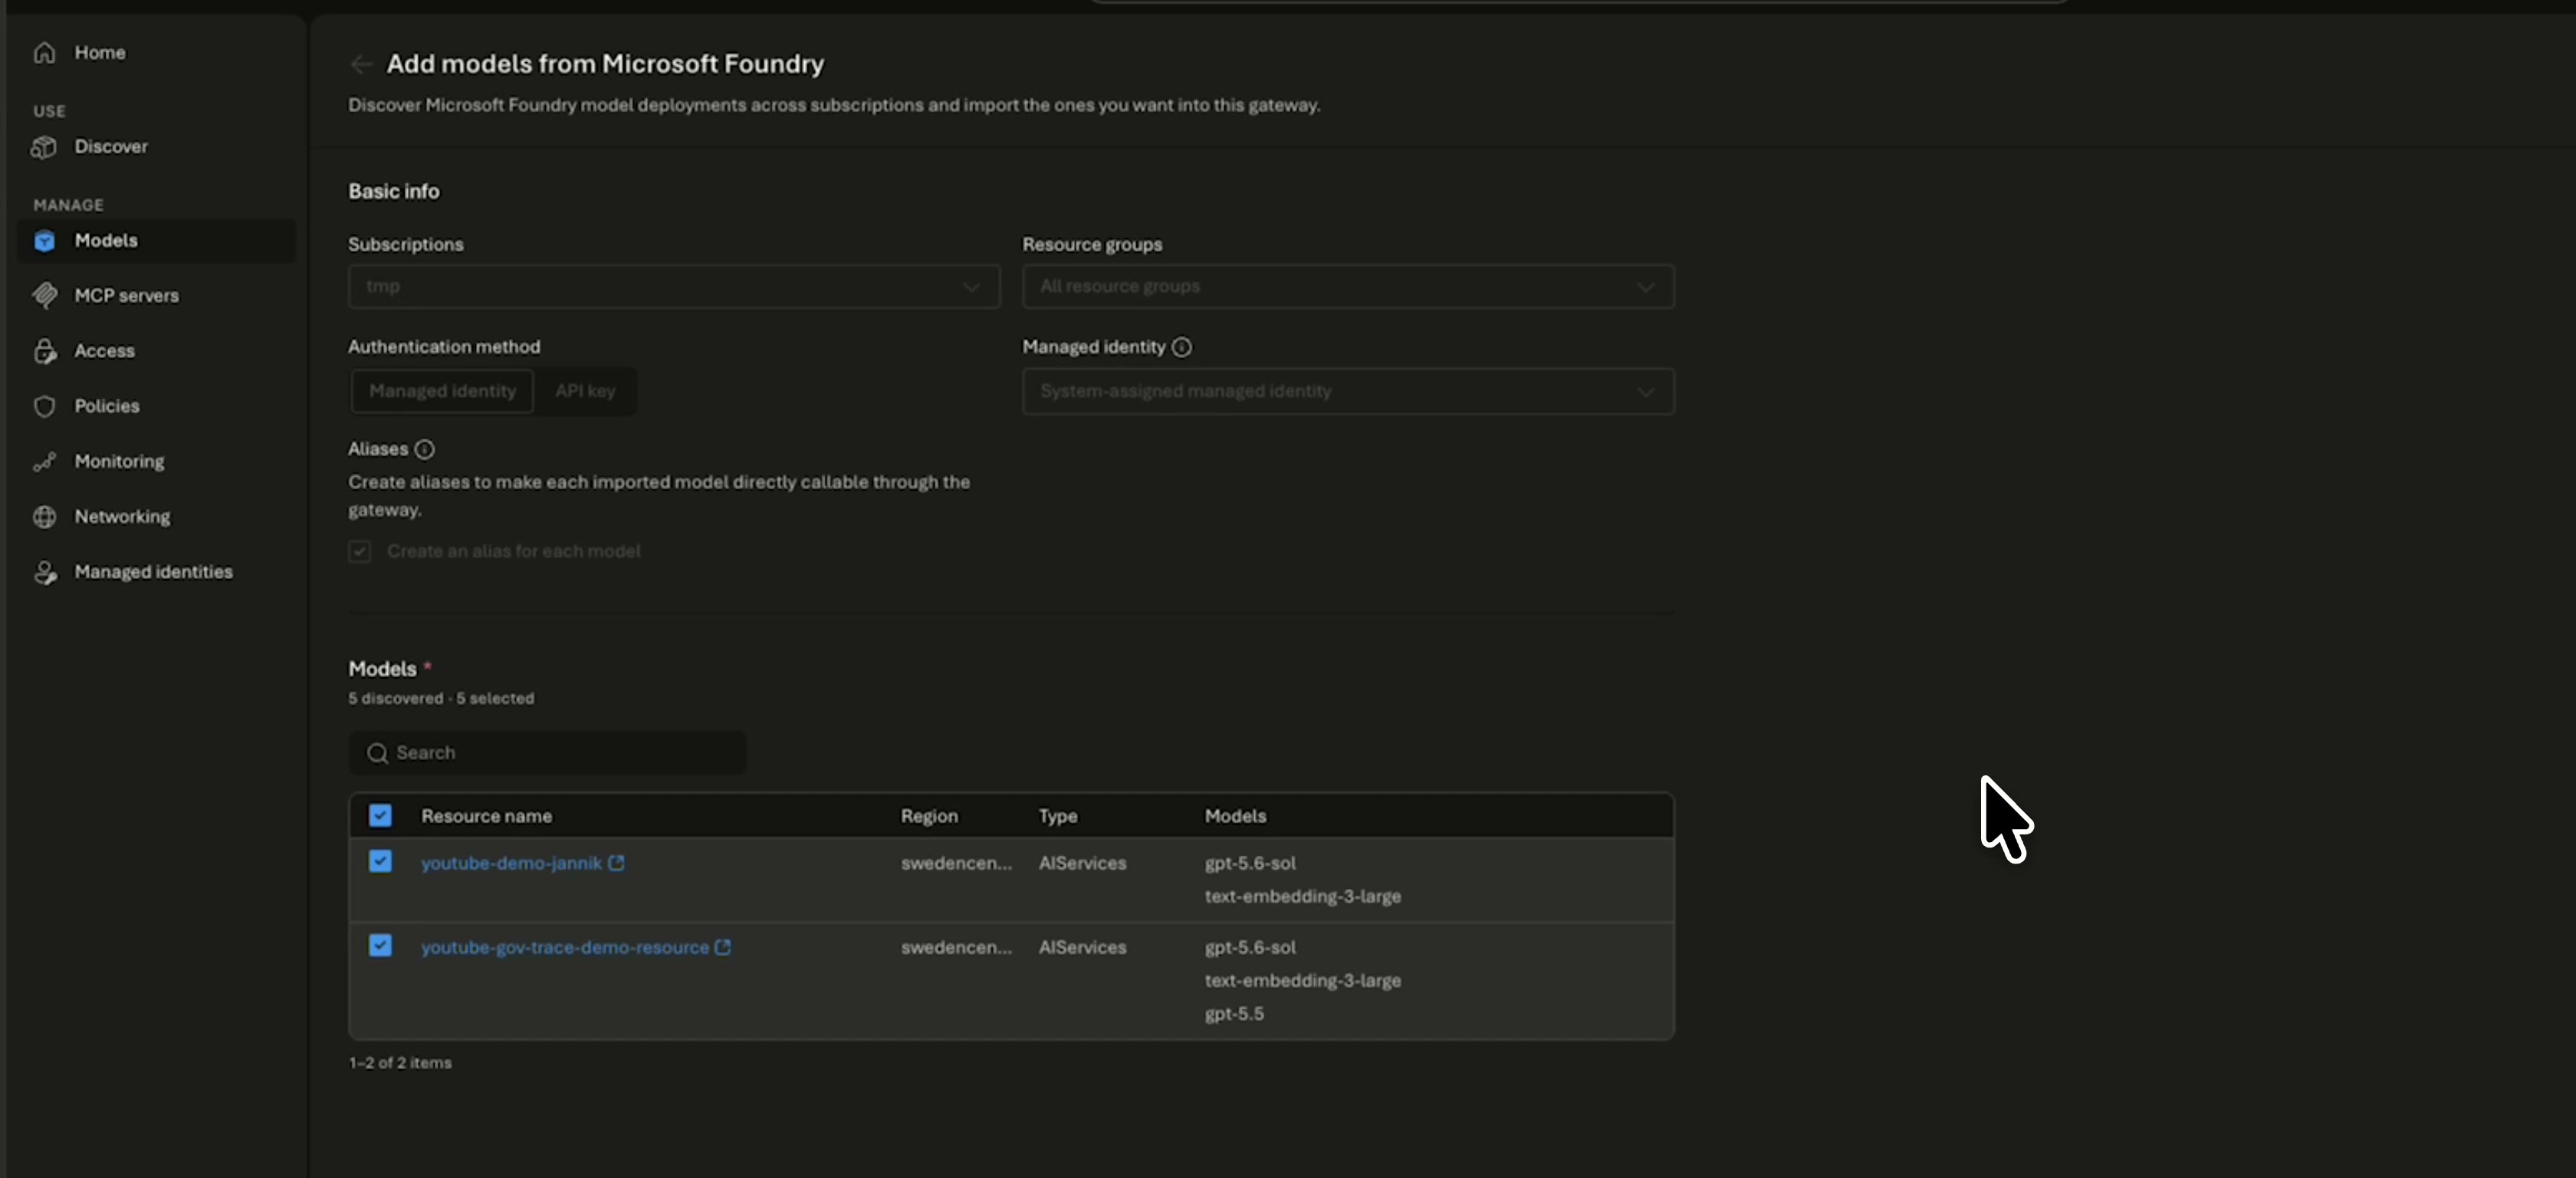Click the Monitoring chart icon
The width and height of the screenshot is (2576, 1178).
[x=44, y=462]
